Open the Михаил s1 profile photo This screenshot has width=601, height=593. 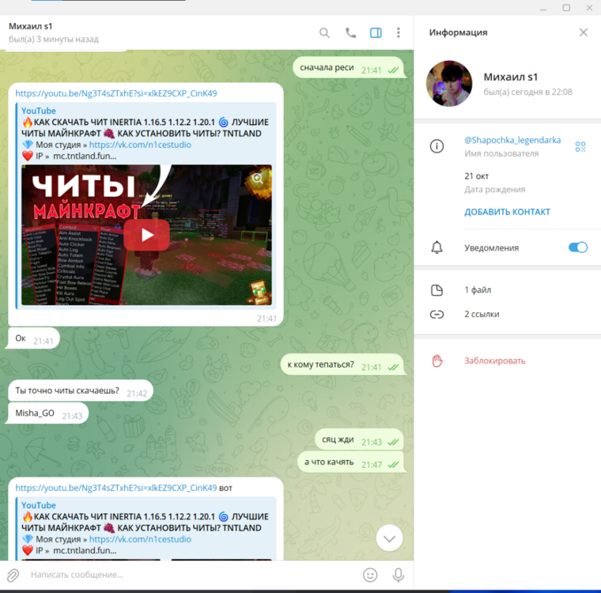(x=449, y=83)
